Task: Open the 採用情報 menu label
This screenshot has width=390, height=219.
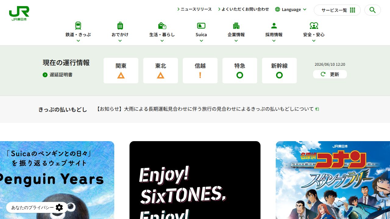Action: coord(274,35)
